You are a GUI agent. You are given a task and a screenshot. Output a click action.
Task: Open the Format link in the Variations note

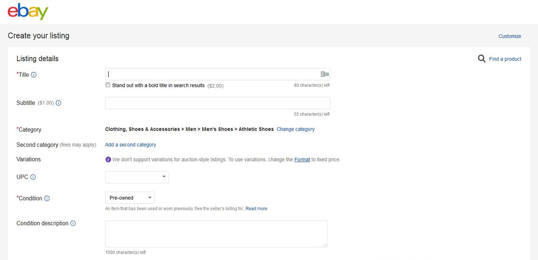302,159
